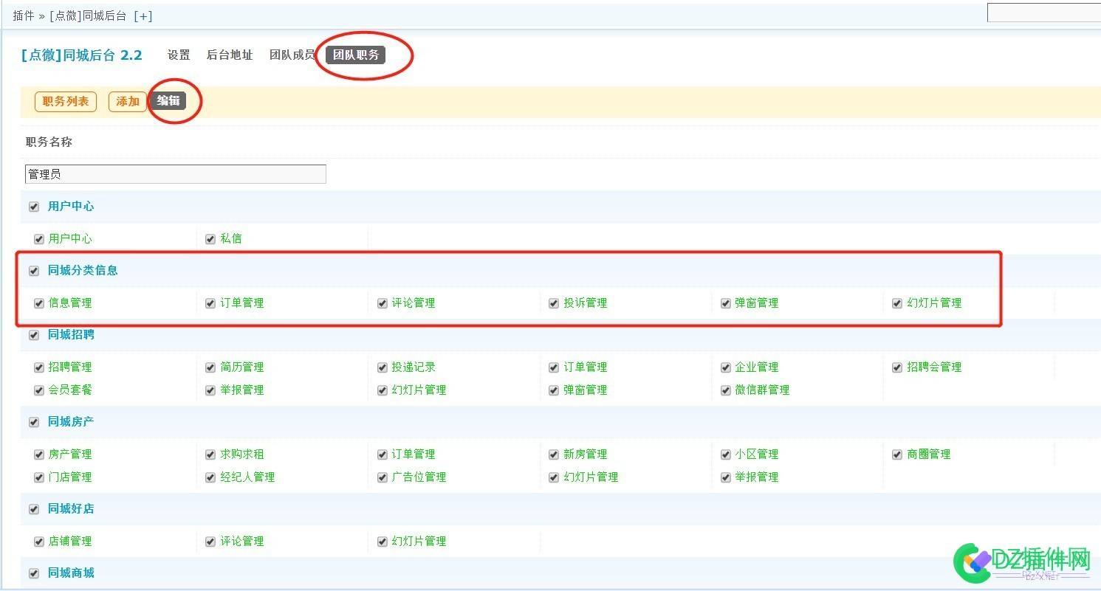Open the 设置 tab

pos(179,55)
